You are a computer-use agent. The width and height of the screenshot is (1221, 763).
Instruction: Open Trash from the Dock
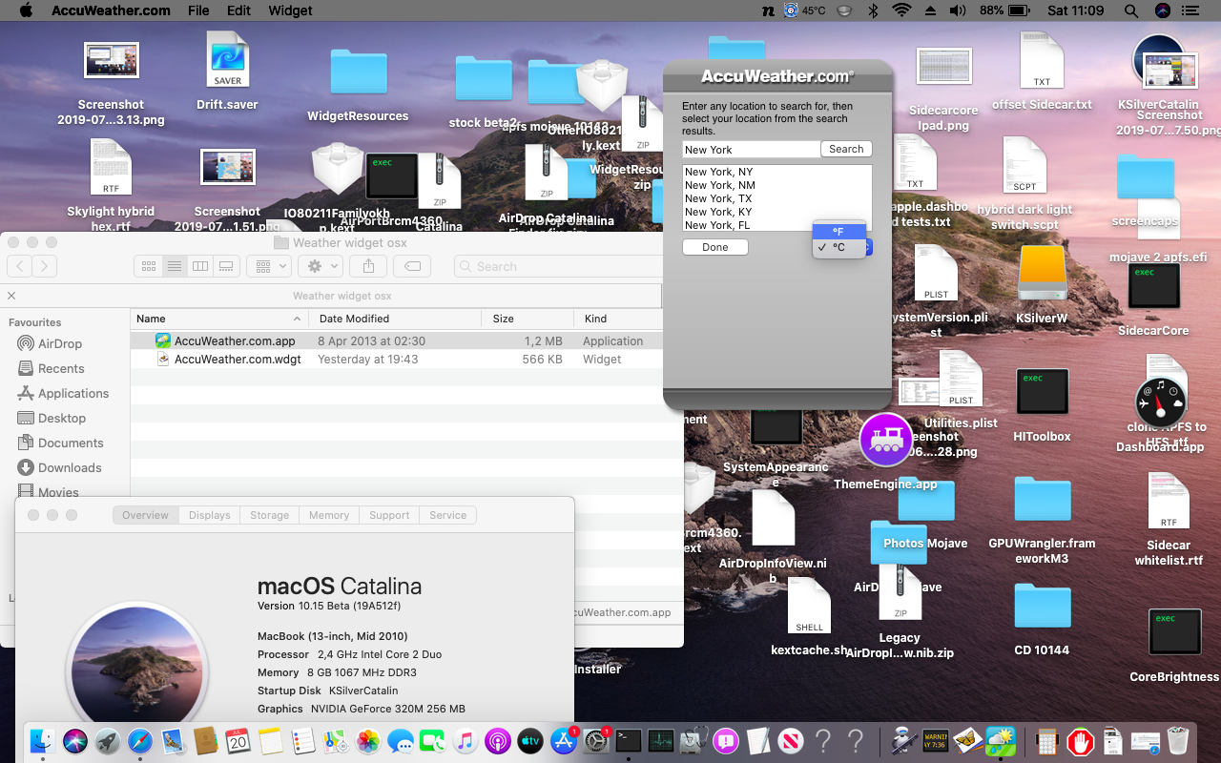point(1178,740)
